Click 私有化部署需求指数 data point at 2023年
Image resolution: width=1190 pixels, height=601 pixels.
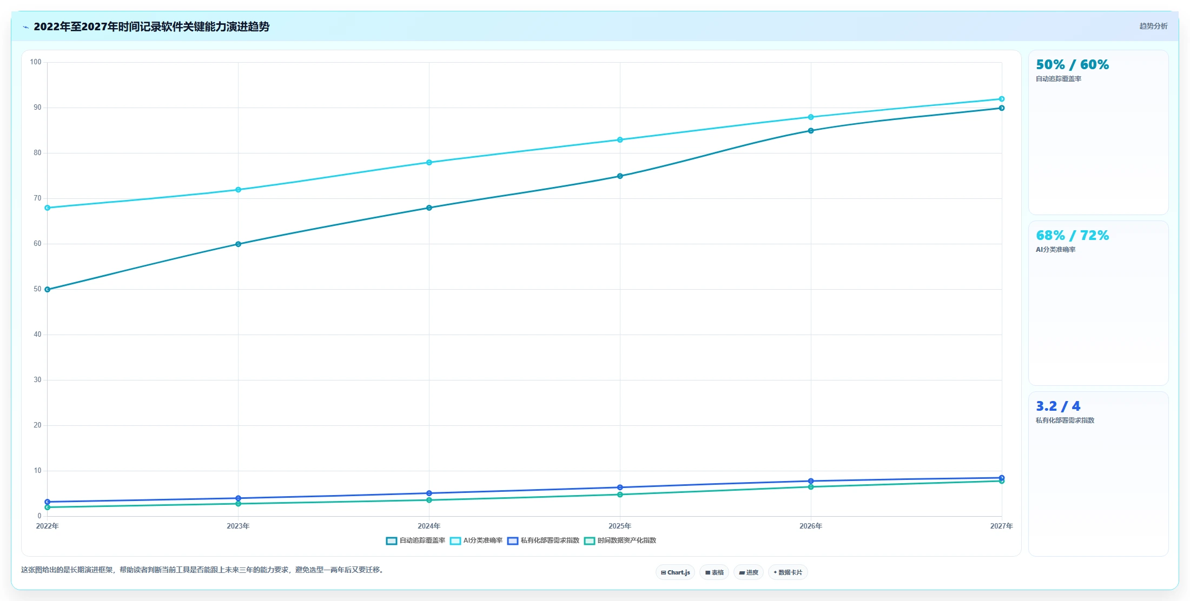[238, 498]
